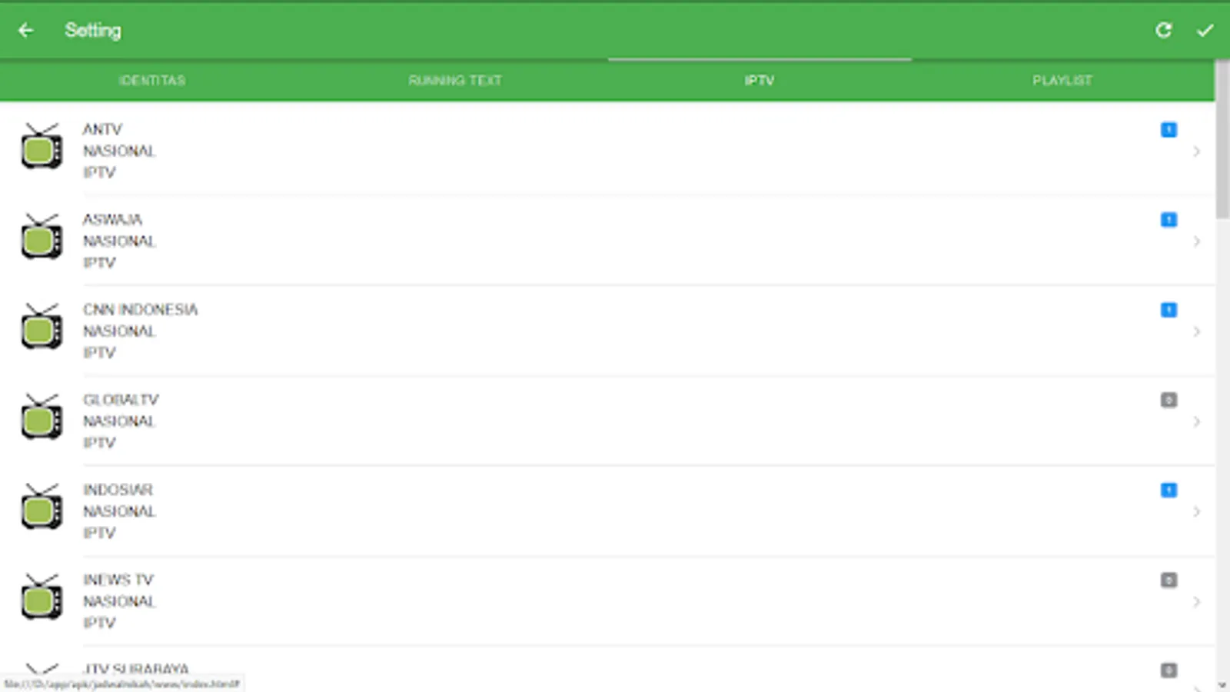
Task: Expand ANTV row with chevron
Action: pyautogui.click(x=1197, y=151)
